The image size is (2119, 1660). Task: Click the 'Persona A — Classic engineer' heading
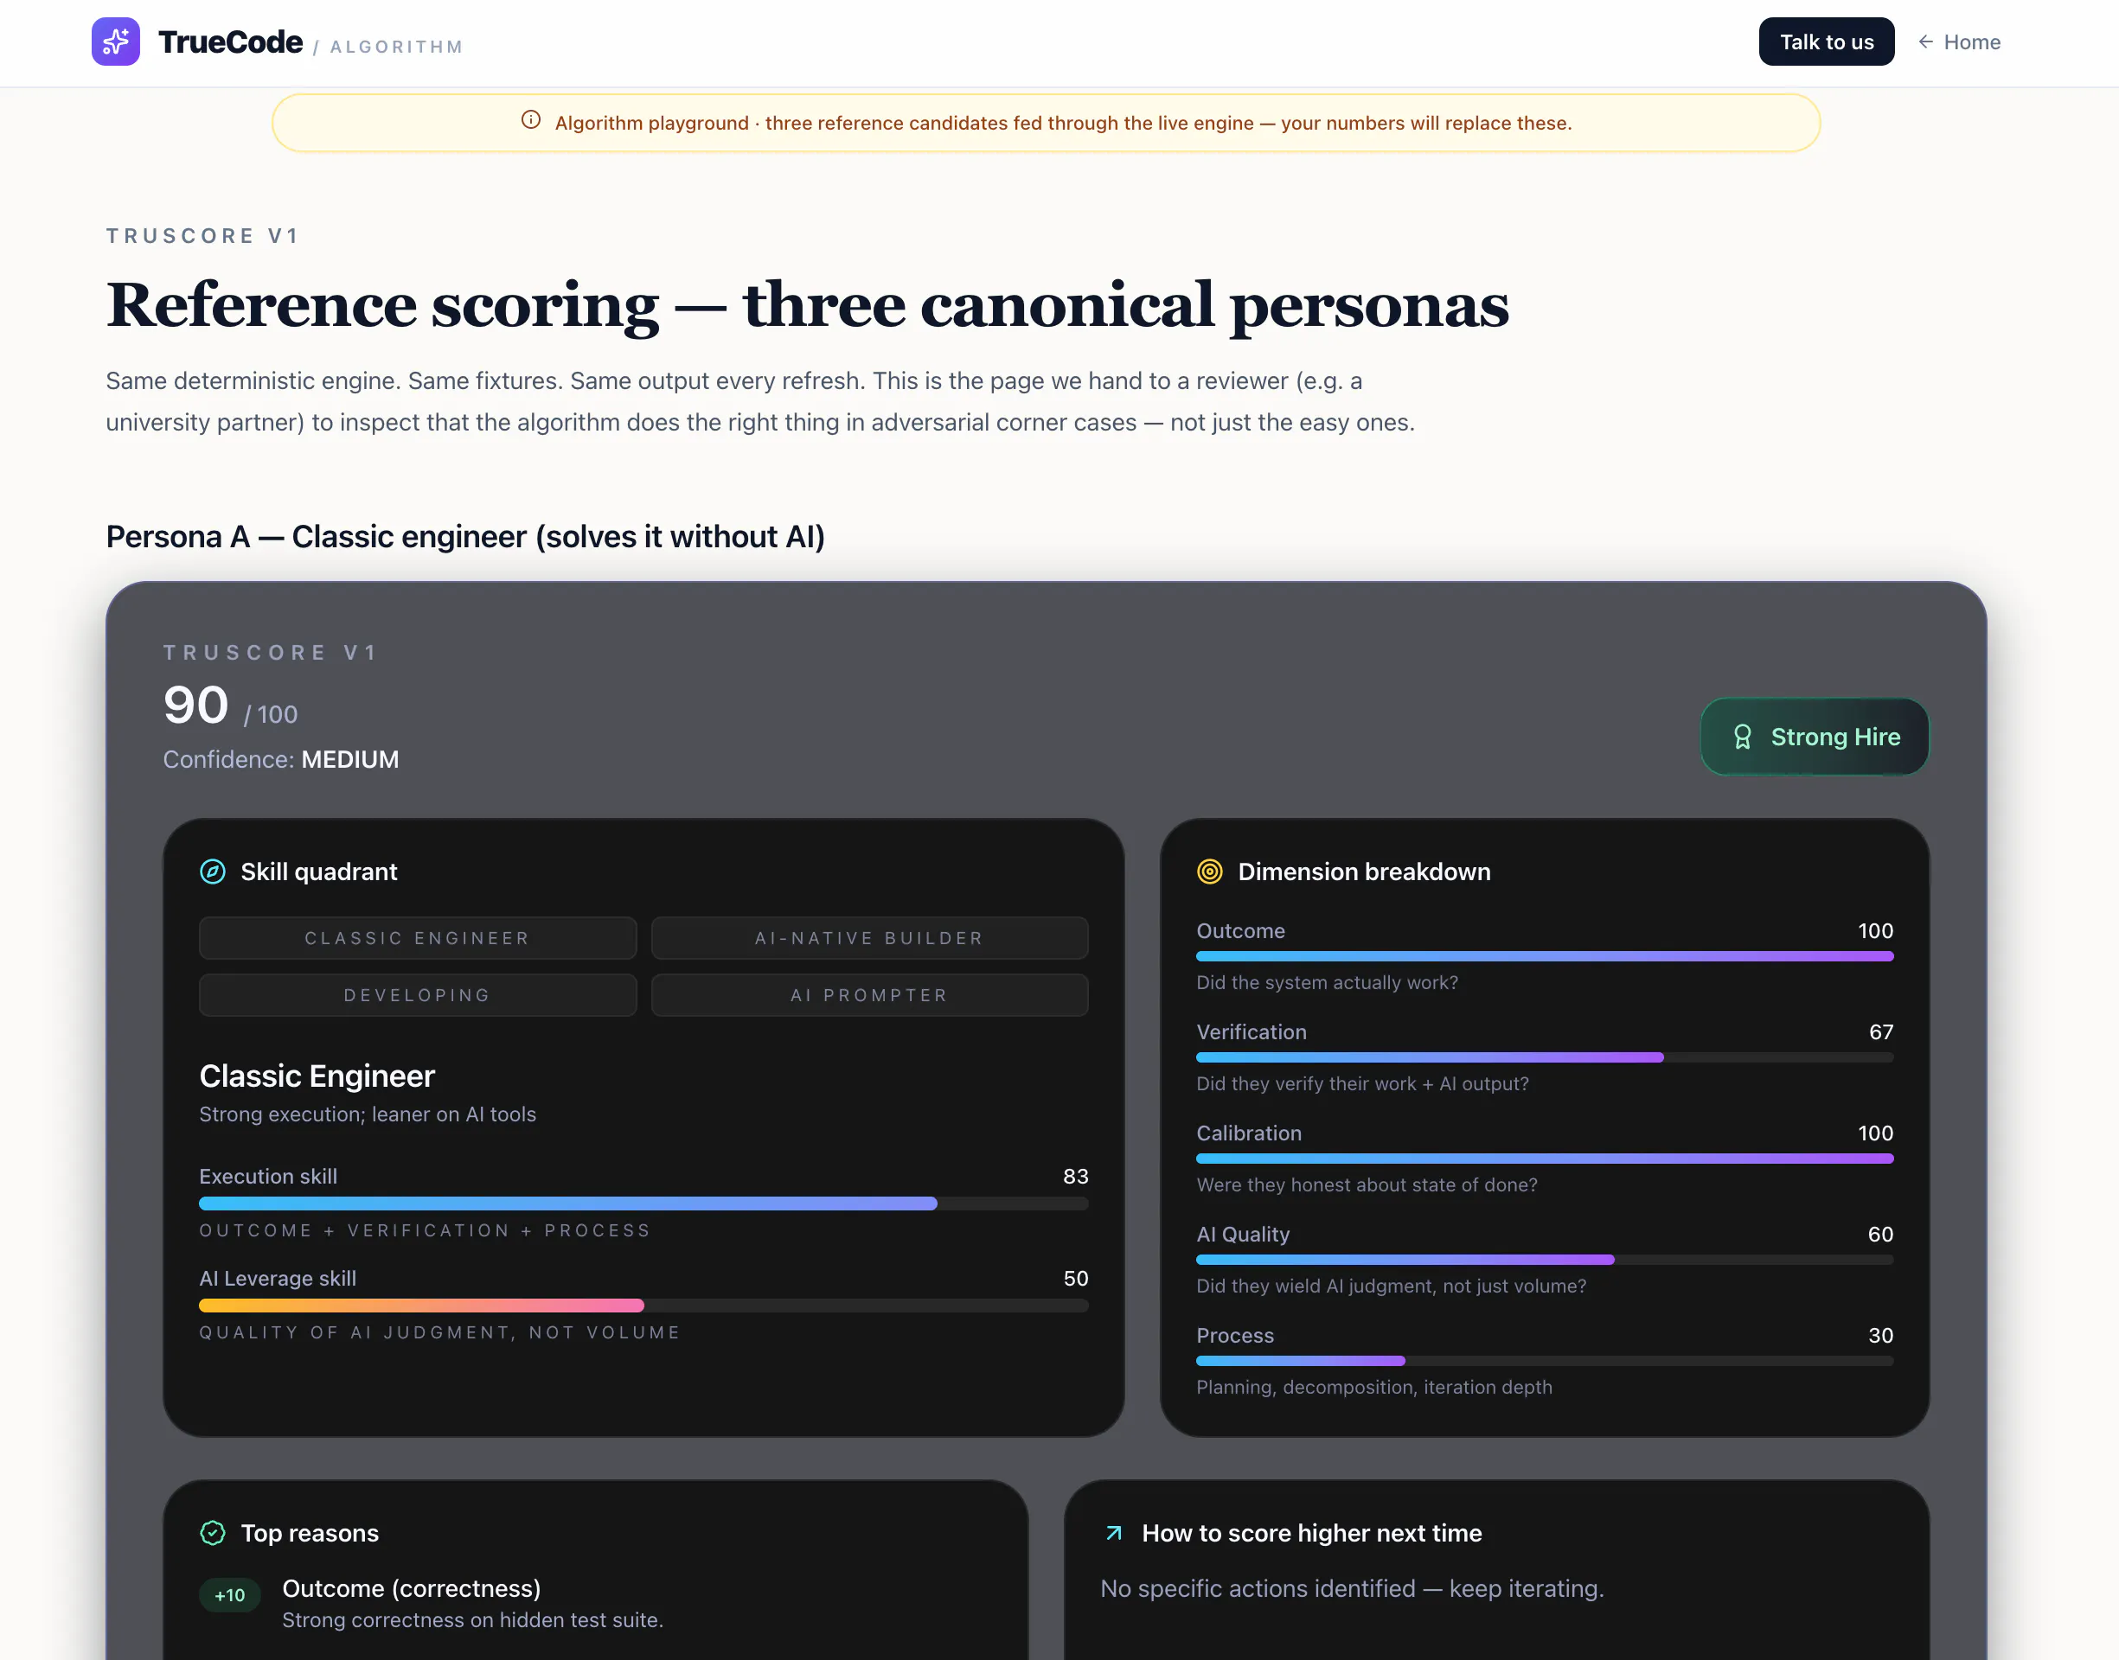[x=465, y=537]
